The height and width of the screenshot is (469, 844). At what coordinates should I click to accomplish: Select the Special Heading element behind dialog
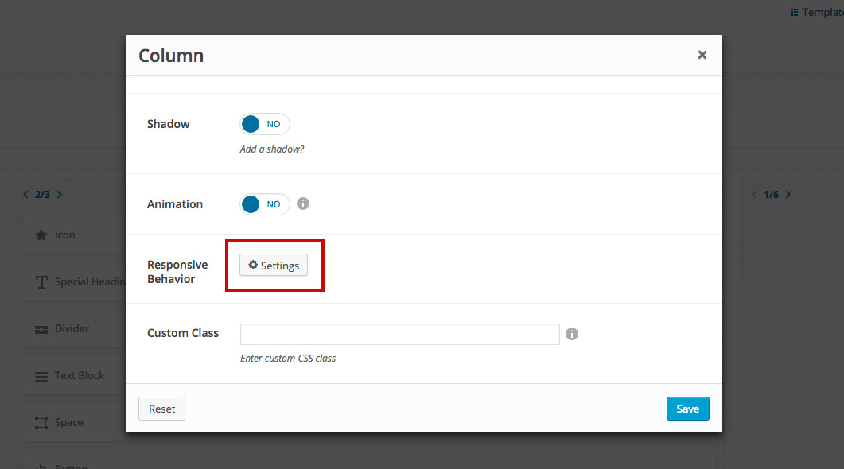point(74,282)
